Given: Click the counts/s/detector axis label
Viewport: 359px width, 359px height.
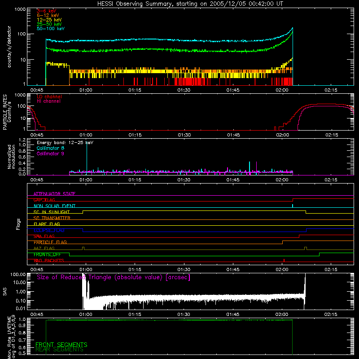Looking at the screenshot, I should (x=9, y=47).
